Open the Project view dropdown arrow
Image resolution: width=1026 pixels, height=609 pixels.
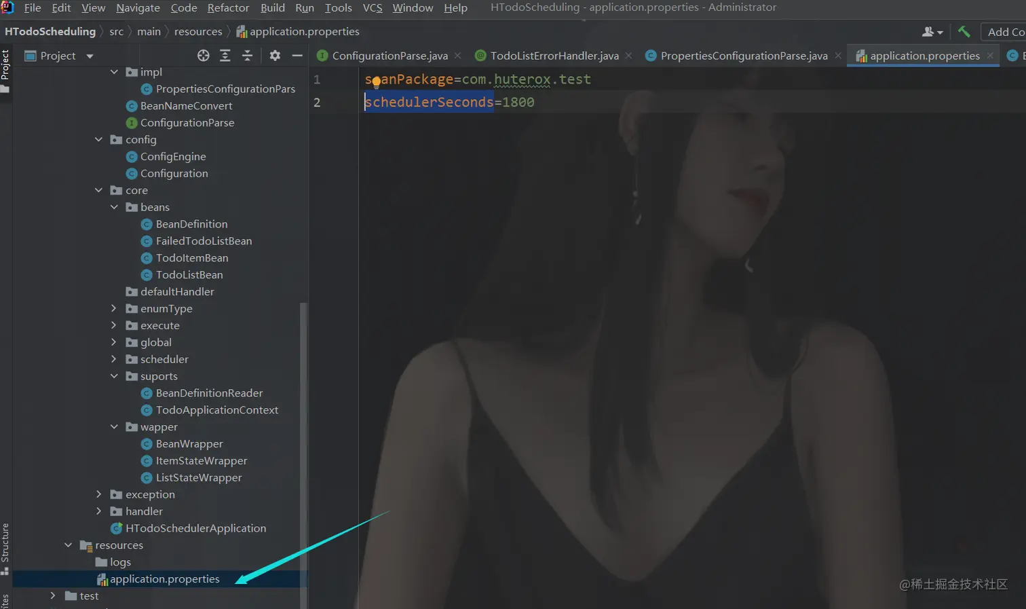point(90,56)
